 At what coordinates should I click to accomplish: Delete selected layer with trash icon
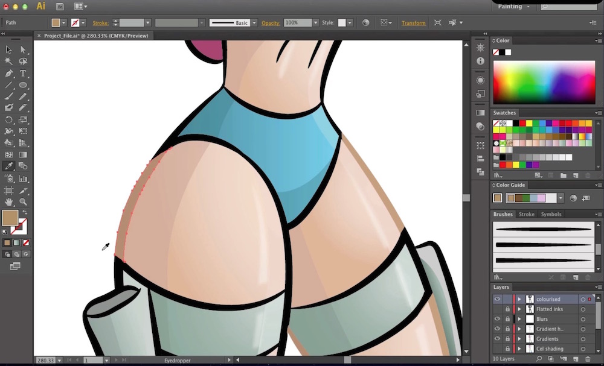(x=588, y=359)
